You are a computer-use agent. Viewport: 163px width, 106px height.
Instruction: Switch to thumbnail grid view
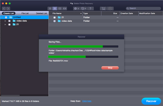pos(50,9)
